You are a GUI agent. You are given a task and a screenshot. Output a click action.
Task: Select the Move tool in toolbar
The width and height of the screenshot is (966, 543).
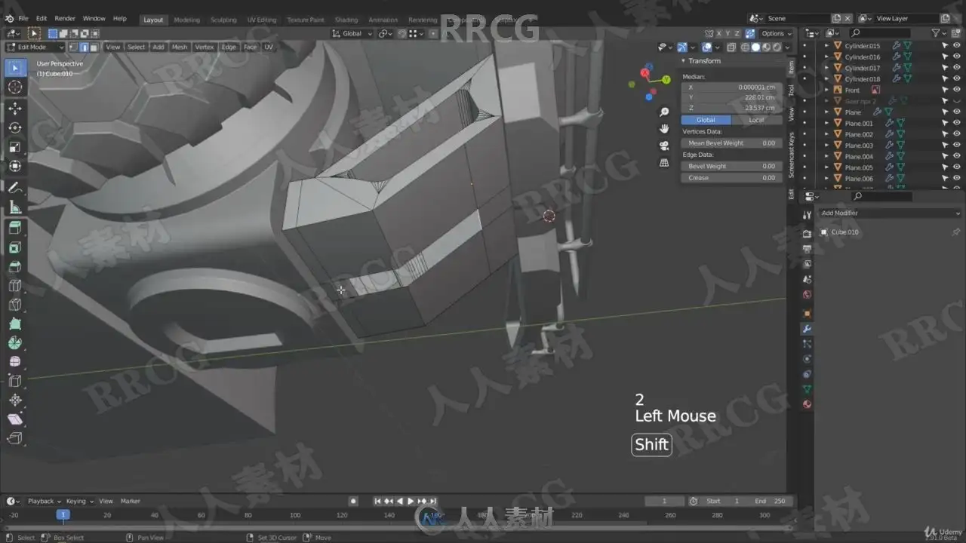tap(14, 108)
